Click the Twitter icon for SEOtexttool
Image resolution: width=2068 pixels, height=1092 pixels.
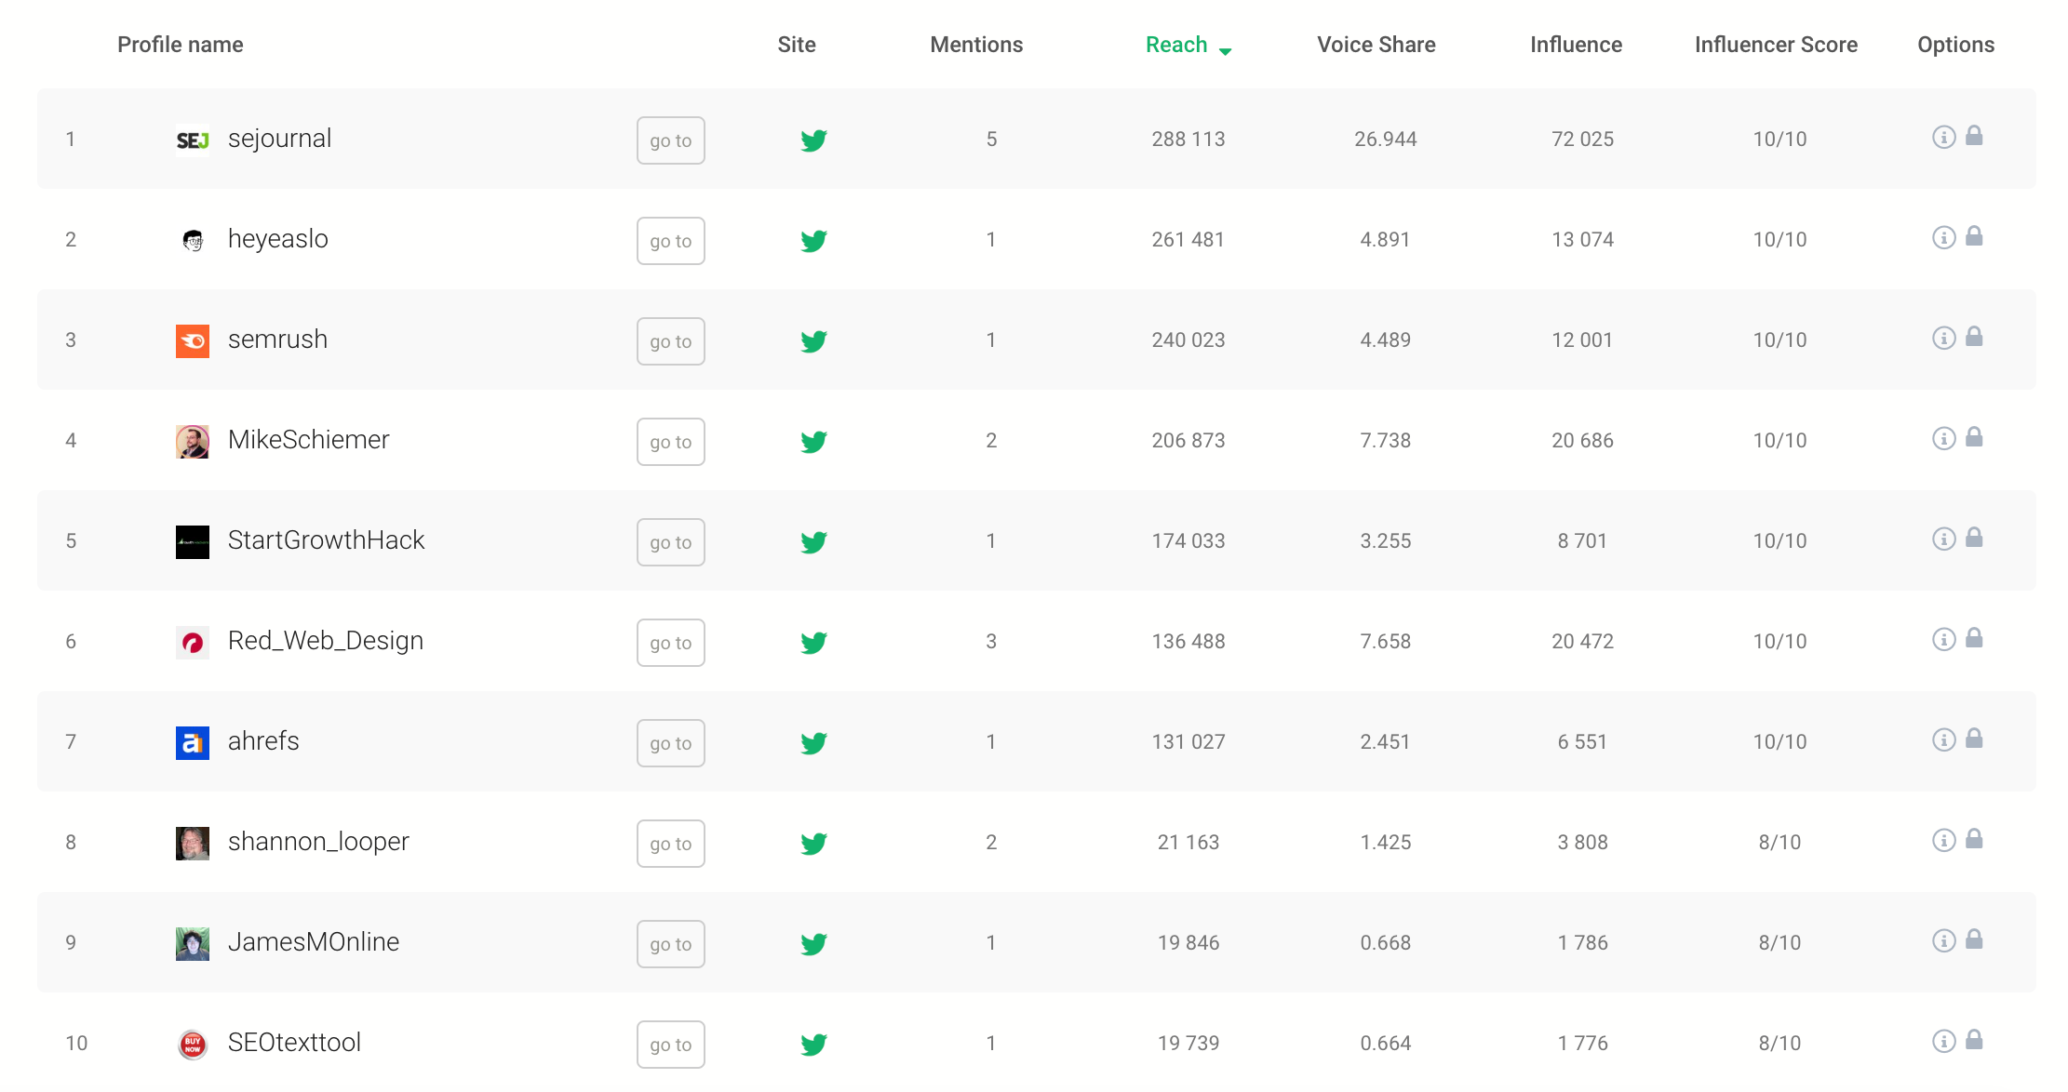tap(813, 1044)
